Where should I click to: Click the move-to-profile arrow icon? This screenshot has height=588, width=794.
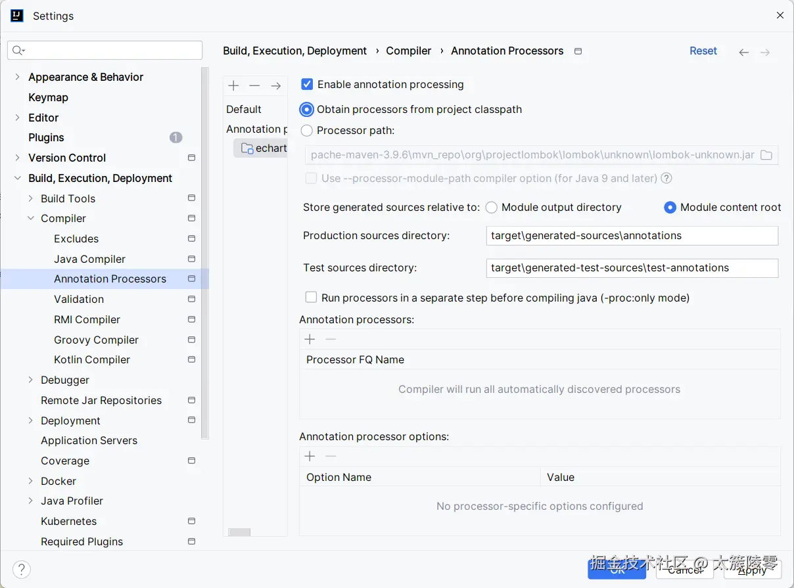click(x=276, y=85)
